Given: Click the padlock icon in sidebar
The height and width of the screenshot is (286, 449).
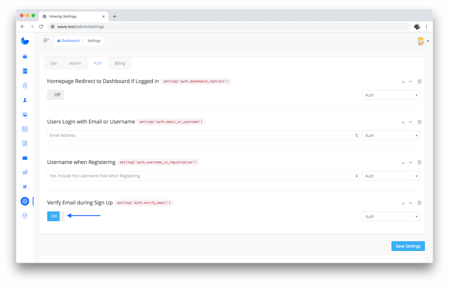Looking at the screenshot, I should (x=25, y=86).
